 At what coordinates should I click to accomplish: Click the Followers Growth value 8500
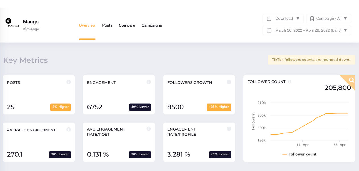pyautogui.click(x=175, y=107)
